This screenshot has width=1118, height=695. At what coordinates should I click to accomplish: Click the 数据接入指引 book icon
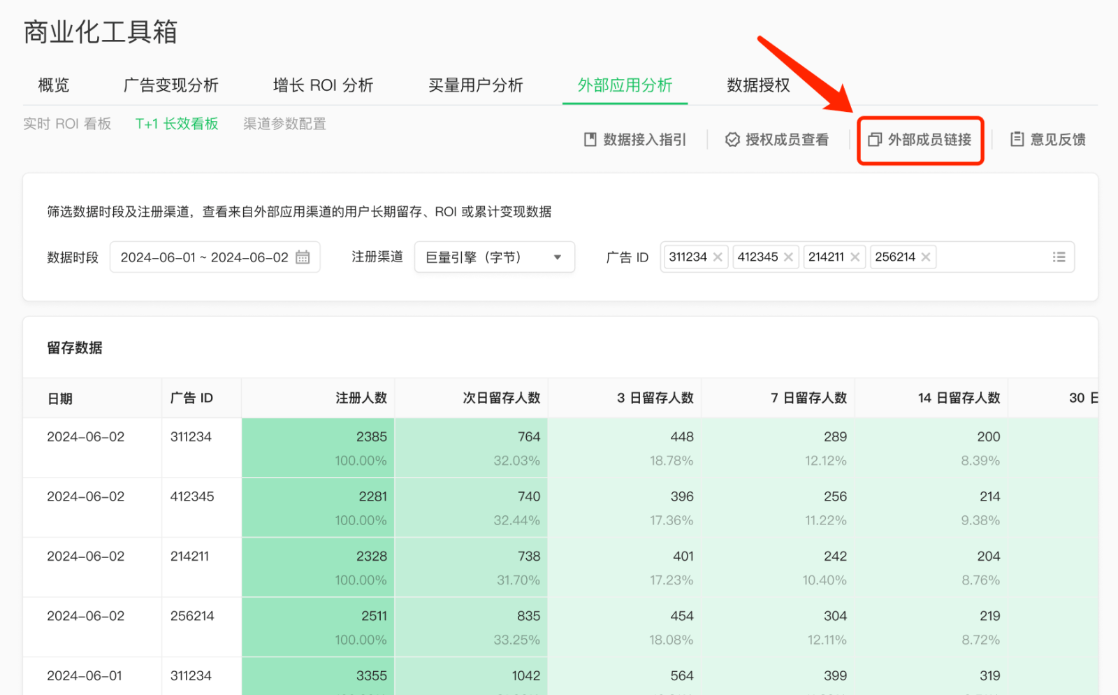click(590, 140)
